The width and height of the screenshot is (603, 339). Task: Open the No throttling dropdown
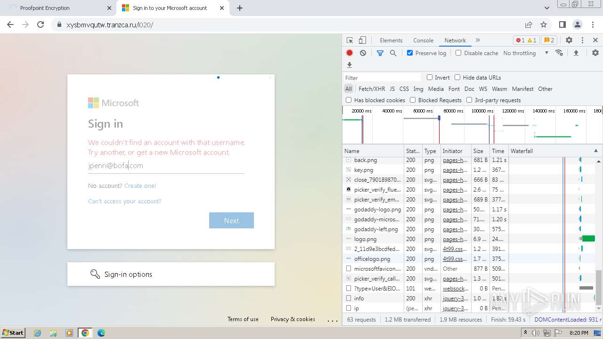click(x=526, y=53)
